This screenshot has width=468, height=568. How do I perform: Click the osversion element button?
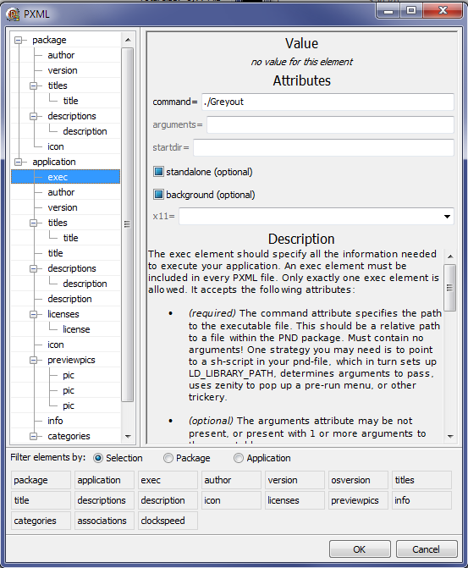(x=358, y=480)
